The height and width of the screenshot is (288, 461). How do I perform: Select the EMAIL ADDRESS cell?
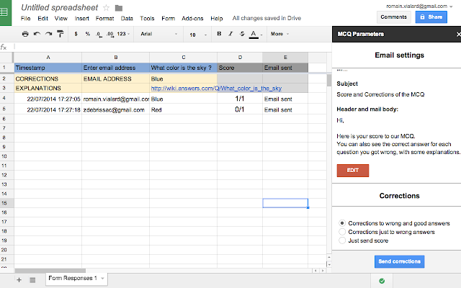115,78
